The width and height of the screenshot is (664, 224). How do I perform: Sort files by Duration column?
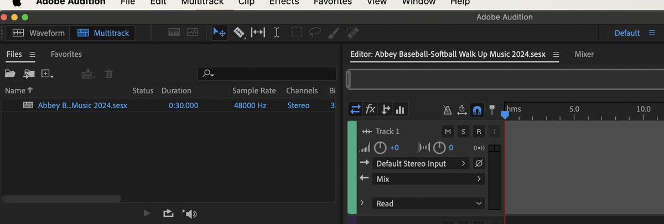point(177,90)
